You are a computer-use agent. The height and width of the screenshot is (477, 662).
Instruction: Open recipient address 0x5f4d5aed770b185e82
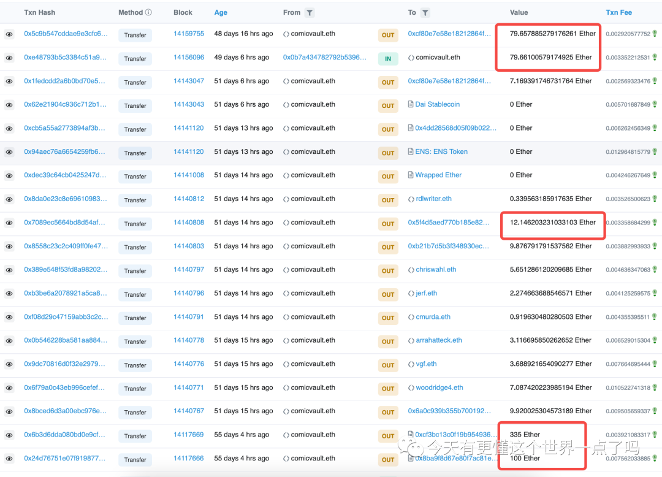tap(449, 223)
